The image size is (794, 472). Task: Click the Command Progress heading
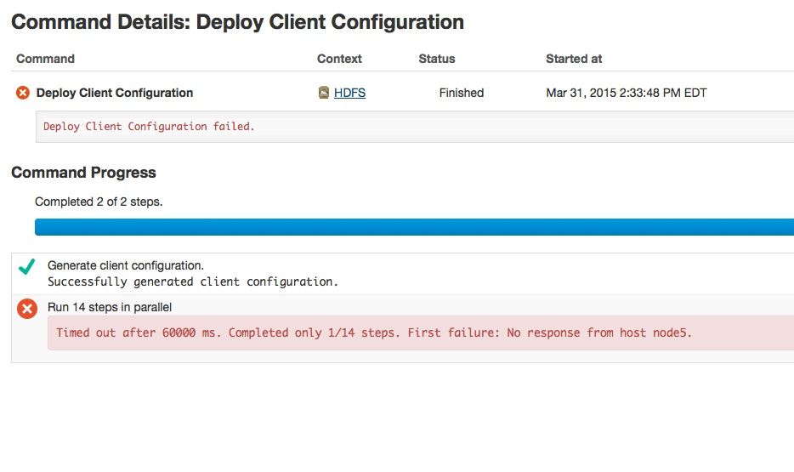coord(84,173)
